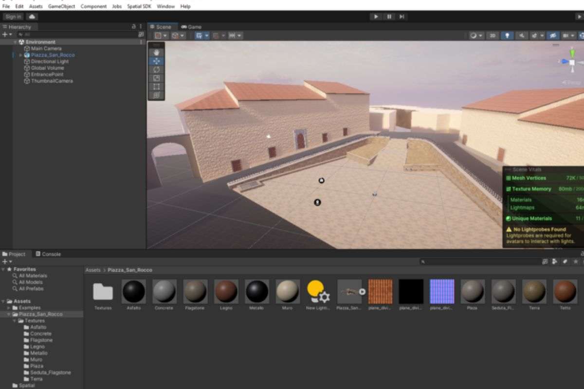Image resolution: width=584 pixels, height=389 pixels.
Task: Select the Rotate tool
Action: pyautogui.click(x=156, y=70)
